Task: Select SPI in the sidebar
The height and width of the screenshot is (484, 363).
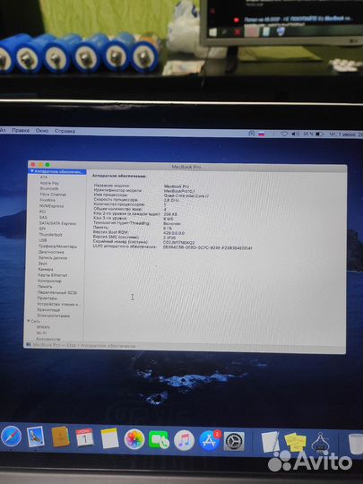Action: point(42,229)
